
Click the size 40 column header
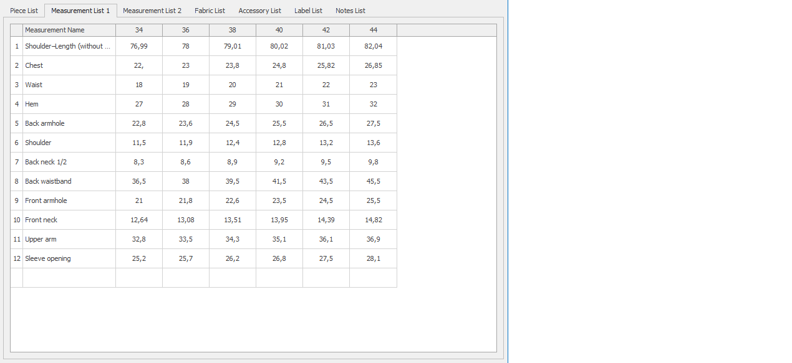click(279, 30)
